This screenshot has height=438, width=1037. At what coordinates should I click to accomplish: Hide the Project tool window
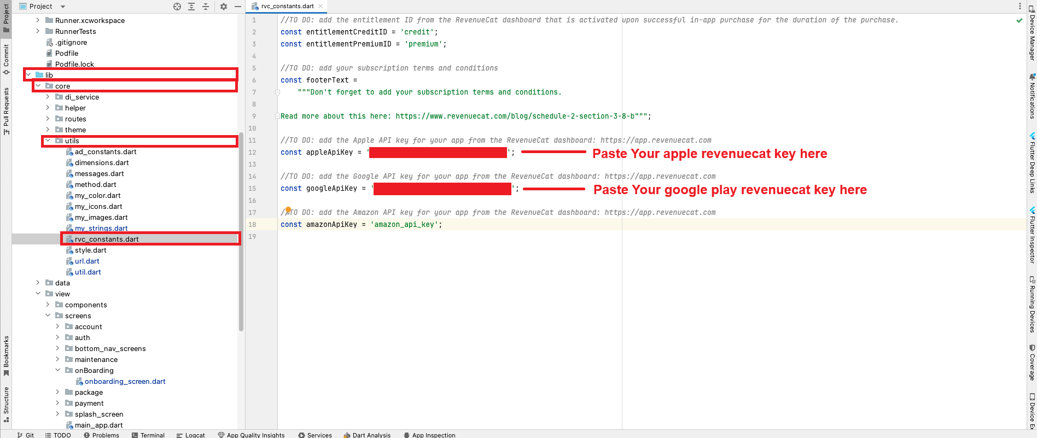[238, 7]
